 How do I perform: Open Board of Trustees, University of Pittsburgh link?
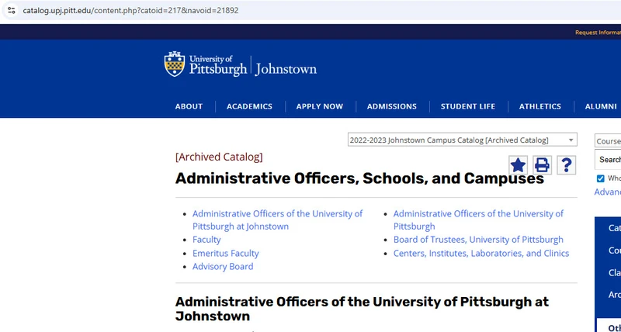[478, 240]
